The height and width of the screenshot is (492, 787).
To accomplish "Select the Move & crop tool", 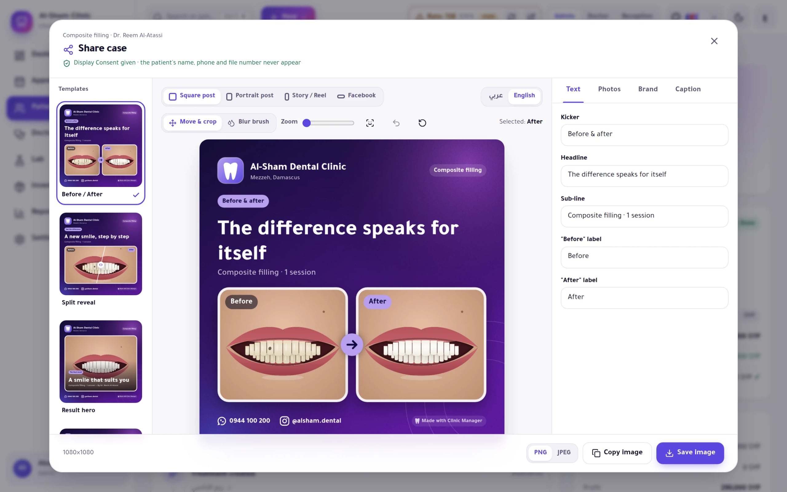I will [x=192, y=122].
